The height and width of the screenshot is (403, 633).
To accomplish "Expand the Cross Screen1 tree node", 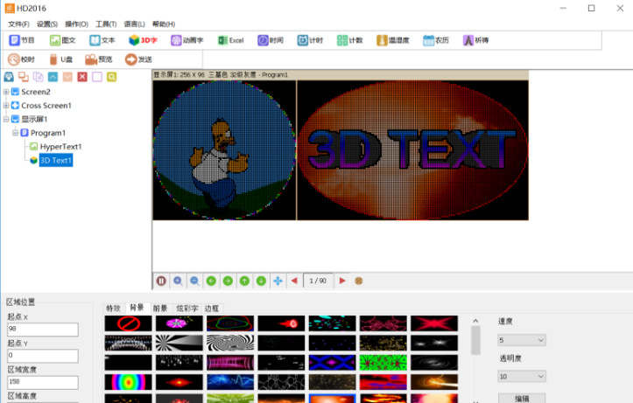I will tap(6, 106).
